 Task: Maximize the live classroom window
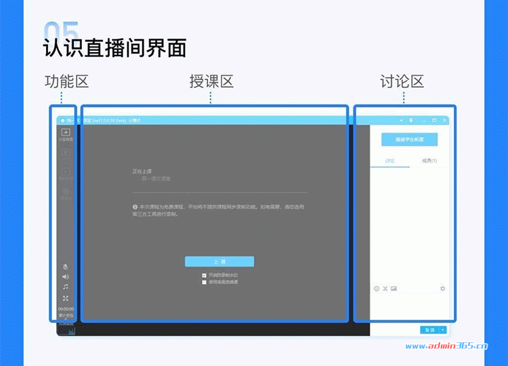pos(434,120)
